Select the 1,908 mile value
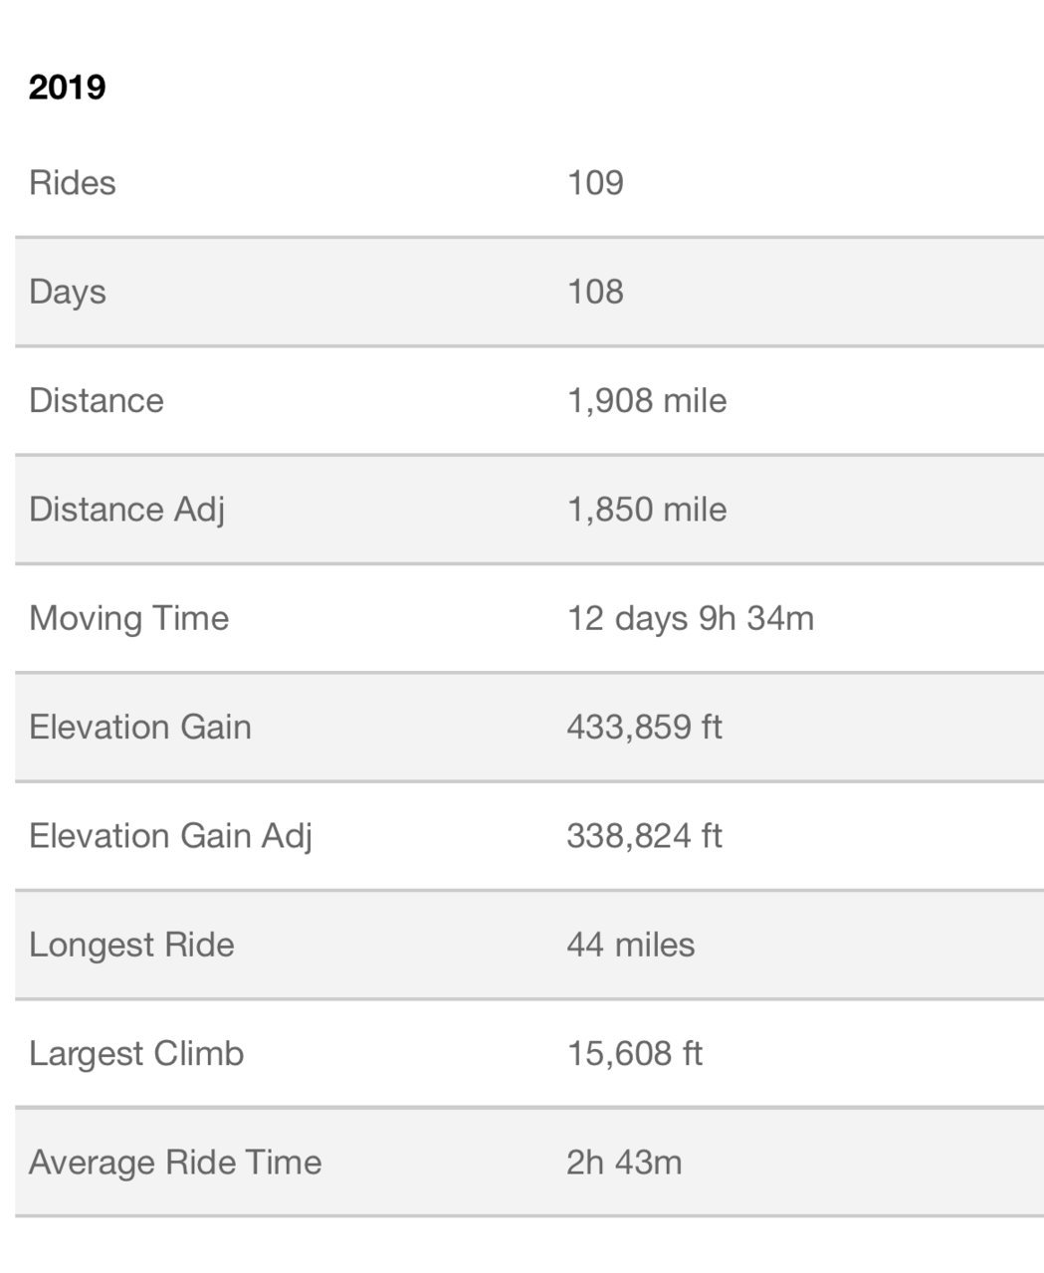Viewport: 1044px width, 1273px height. point(647,400)
